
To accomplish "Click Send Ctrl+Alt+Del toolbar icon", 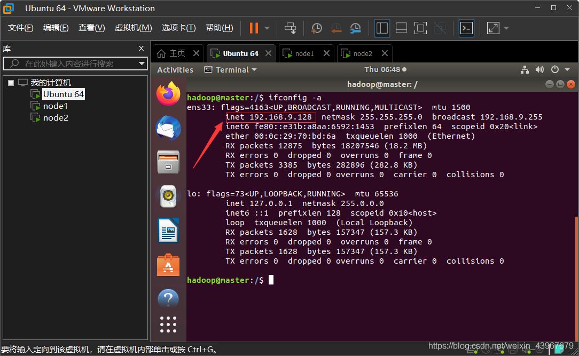I will click(x=290, y=28).
